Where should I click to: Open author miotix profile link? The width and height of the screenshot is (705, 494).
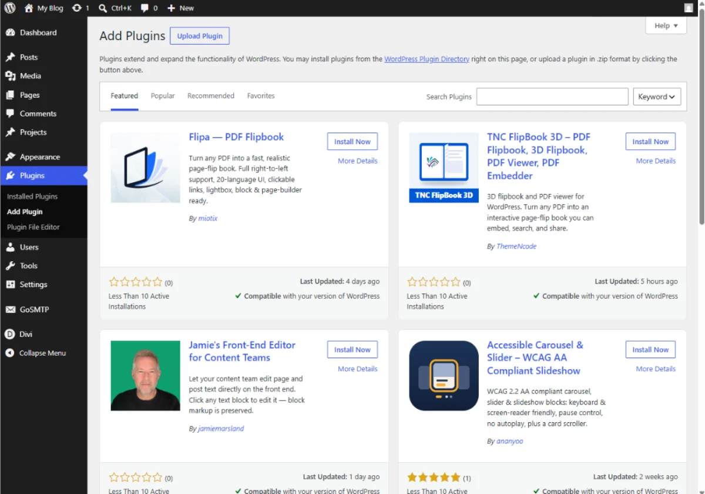[208, 218]
